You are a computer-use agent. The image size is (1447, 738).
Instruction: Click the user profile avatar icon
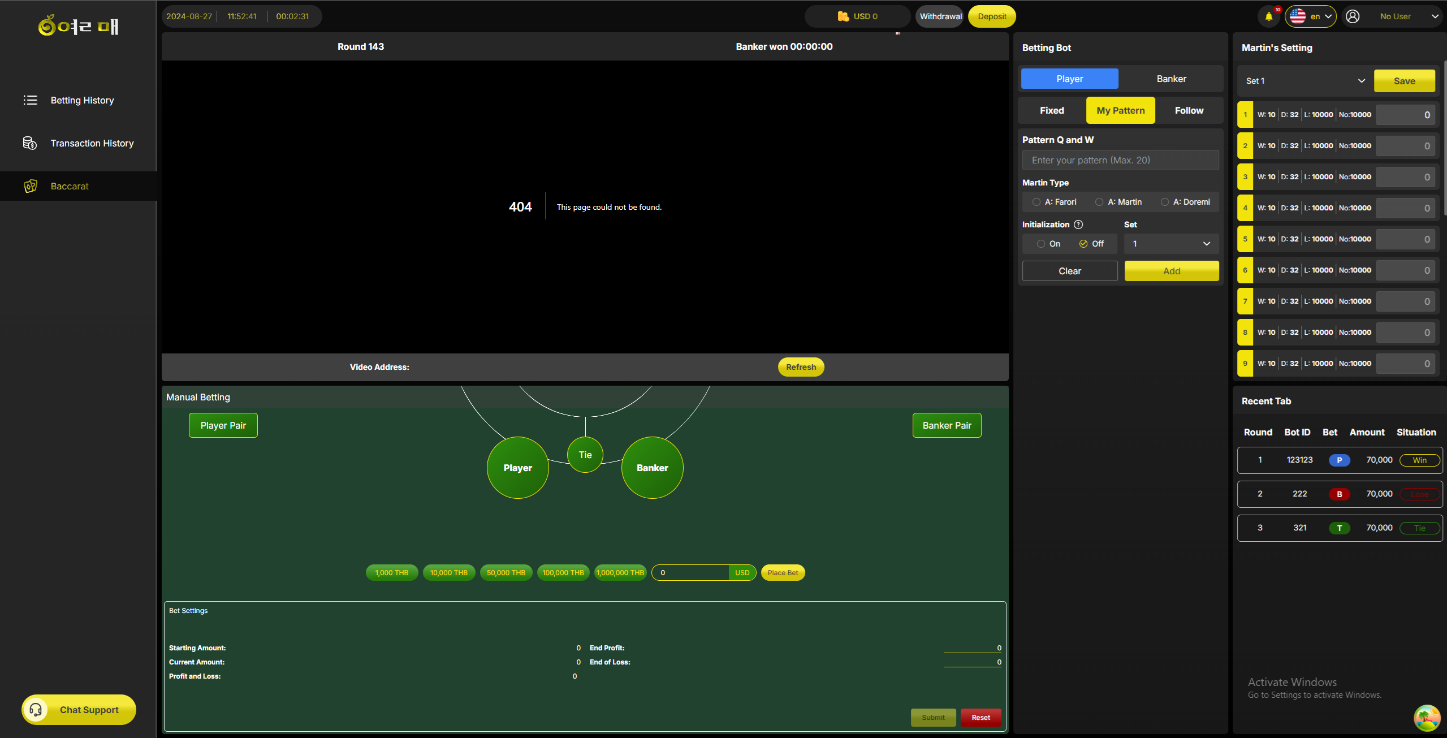1353,16
